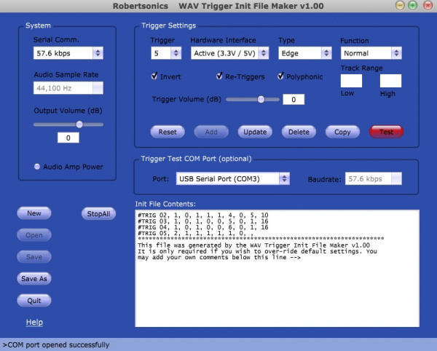Click the Copy button

342,132
